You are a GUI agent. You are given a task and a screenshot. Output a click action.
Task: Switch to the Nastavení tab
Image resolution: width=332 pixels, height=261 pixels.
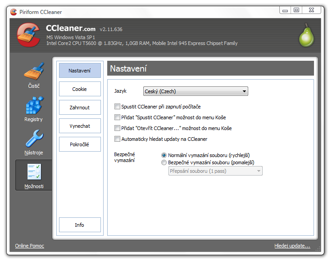(x=80, y=71)
